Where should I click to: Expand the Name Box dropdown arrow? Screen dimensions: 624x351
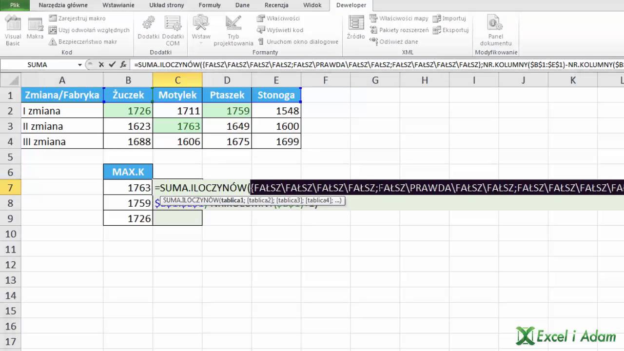(80, 65)
